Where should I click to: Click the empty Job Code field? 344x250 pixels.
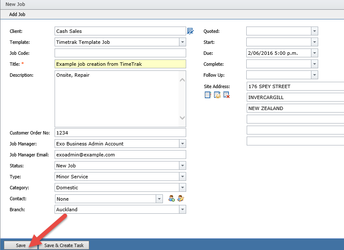point(120,53)
